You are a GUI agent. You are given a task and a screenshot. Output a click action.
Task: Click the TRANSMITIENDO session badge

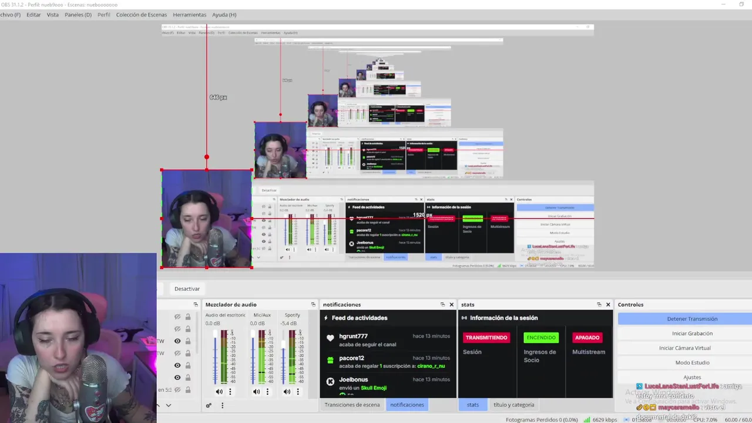click(486, 338)
